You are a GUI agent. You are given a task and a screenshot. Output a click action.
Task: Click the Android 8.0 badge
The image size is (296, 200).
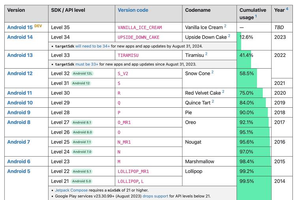pos(82,132)
